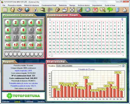130x104 pixels.
Task: Click the '52,1 %' bar label for number 17
Action: 111,83
